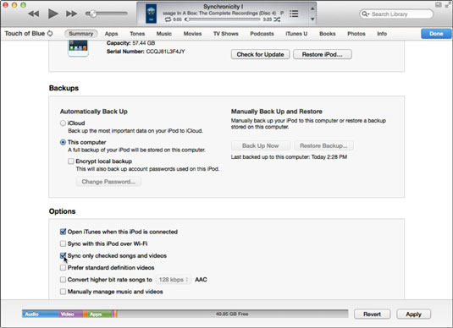The image size is (453, 328).
Task: Click the Search Library field
Action: pyautogui.click(x=396, y=14)
